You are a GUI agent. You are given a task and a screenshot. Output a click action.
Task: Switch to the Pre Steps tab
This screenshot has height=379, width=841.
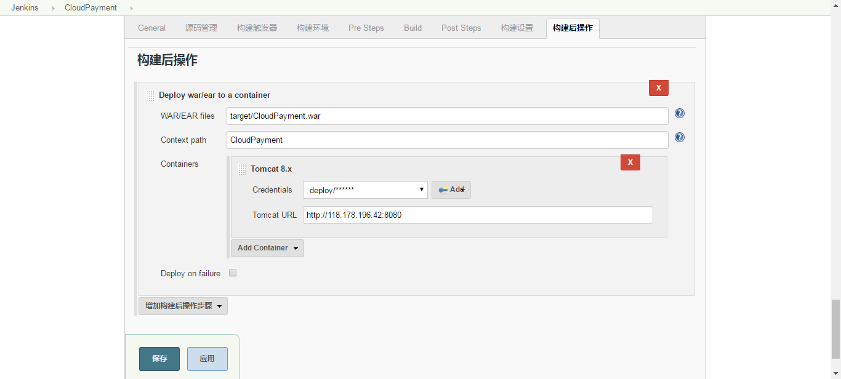coord(366,28)
